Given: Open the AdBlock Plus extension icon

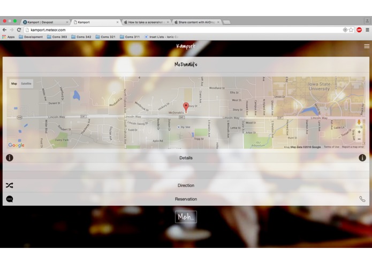Looking at the screenshot, I should pos(359,30).
